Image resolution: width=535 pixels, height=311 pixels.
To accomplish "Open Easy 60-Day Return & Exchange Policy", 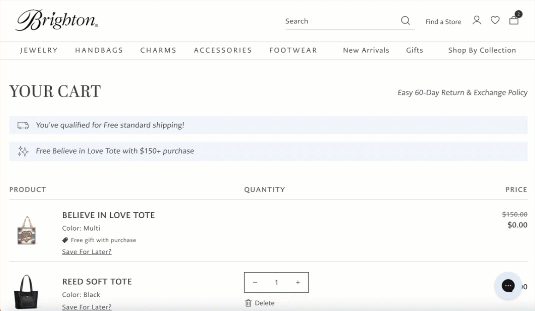I will coord(462,92).
